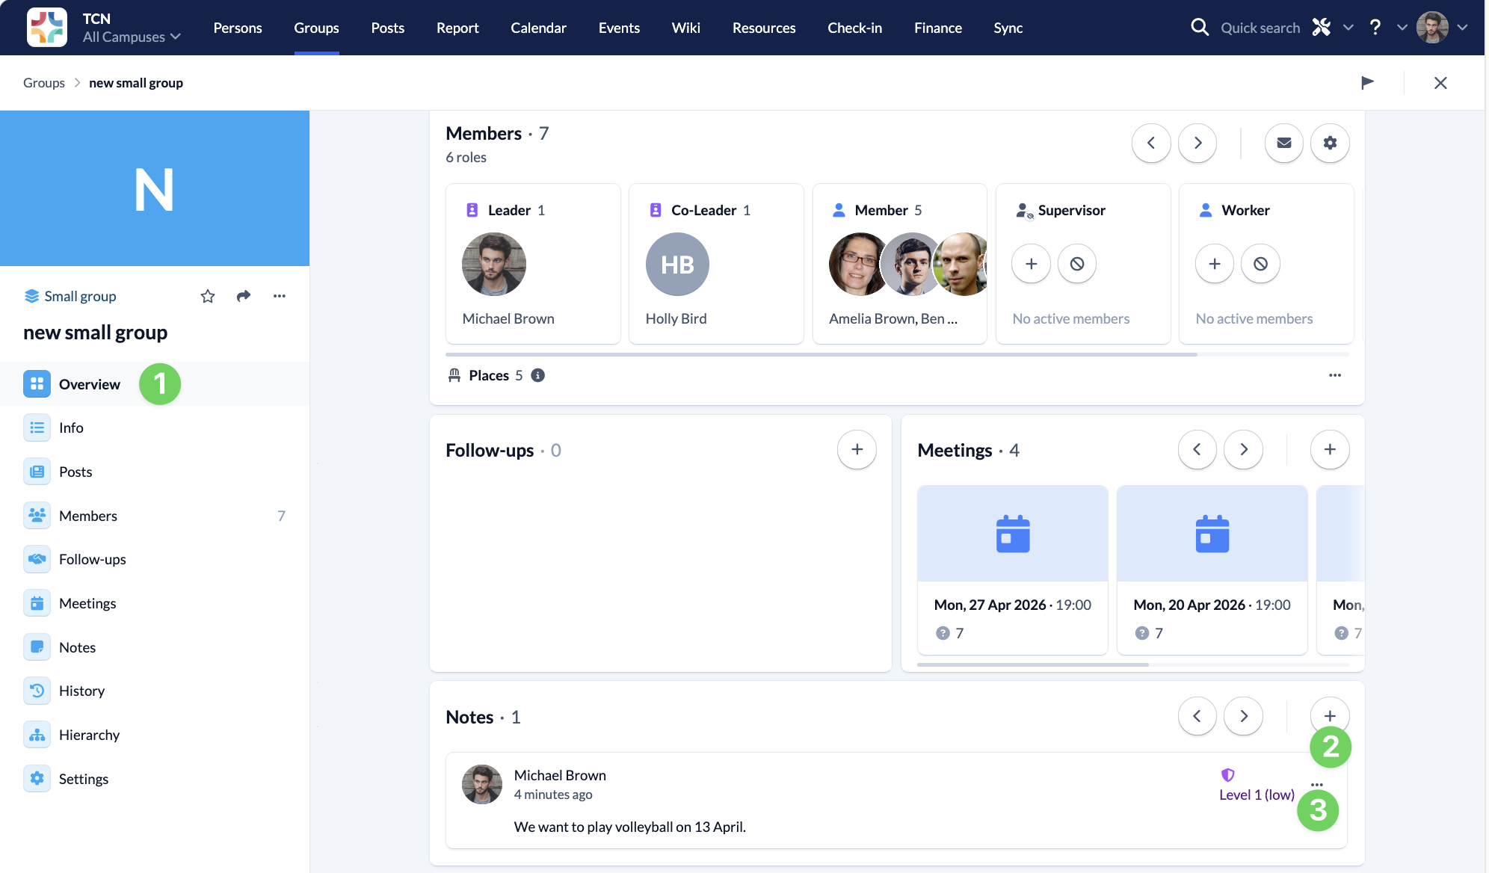Add a person to Worker role
1489x873 pixels.
(x=1215, y=264)
